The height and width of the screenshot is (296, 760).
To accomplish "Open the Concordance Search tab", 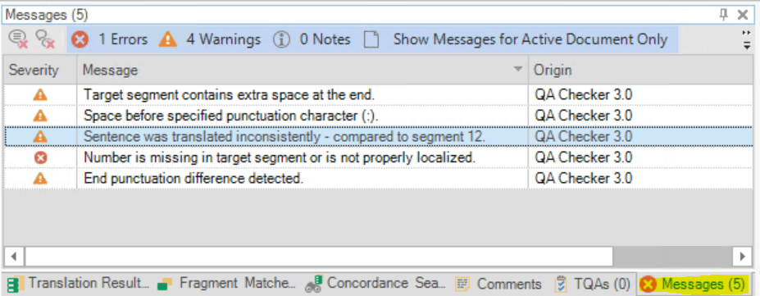I will 375,284.
